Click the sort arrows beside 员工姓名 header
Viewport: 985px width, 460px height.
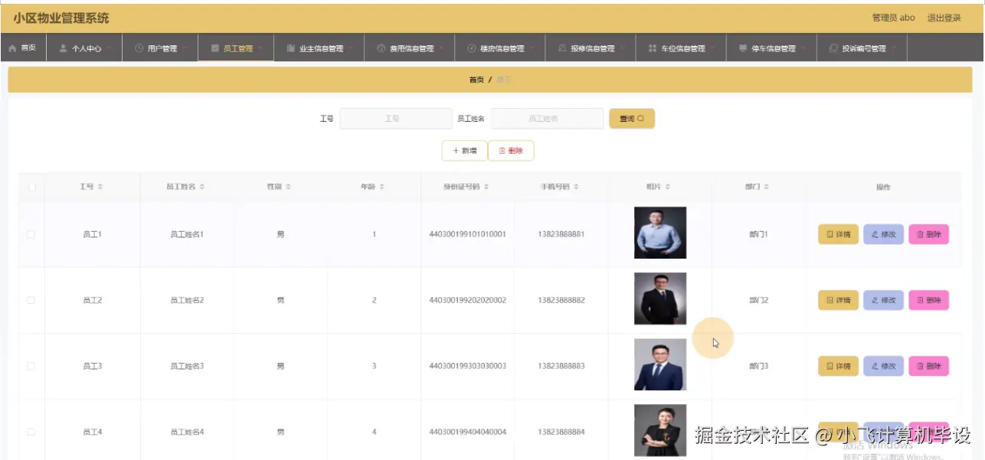click(x=202, y=187)
